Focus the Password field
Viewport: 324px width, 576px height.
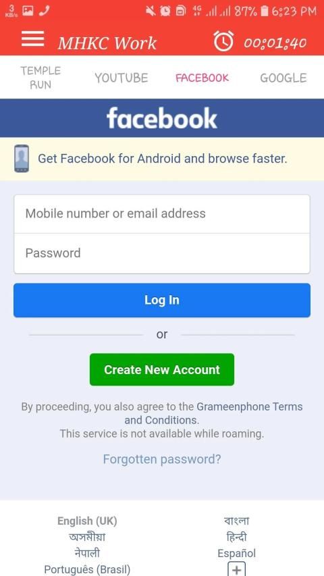[x=162, y=253]
